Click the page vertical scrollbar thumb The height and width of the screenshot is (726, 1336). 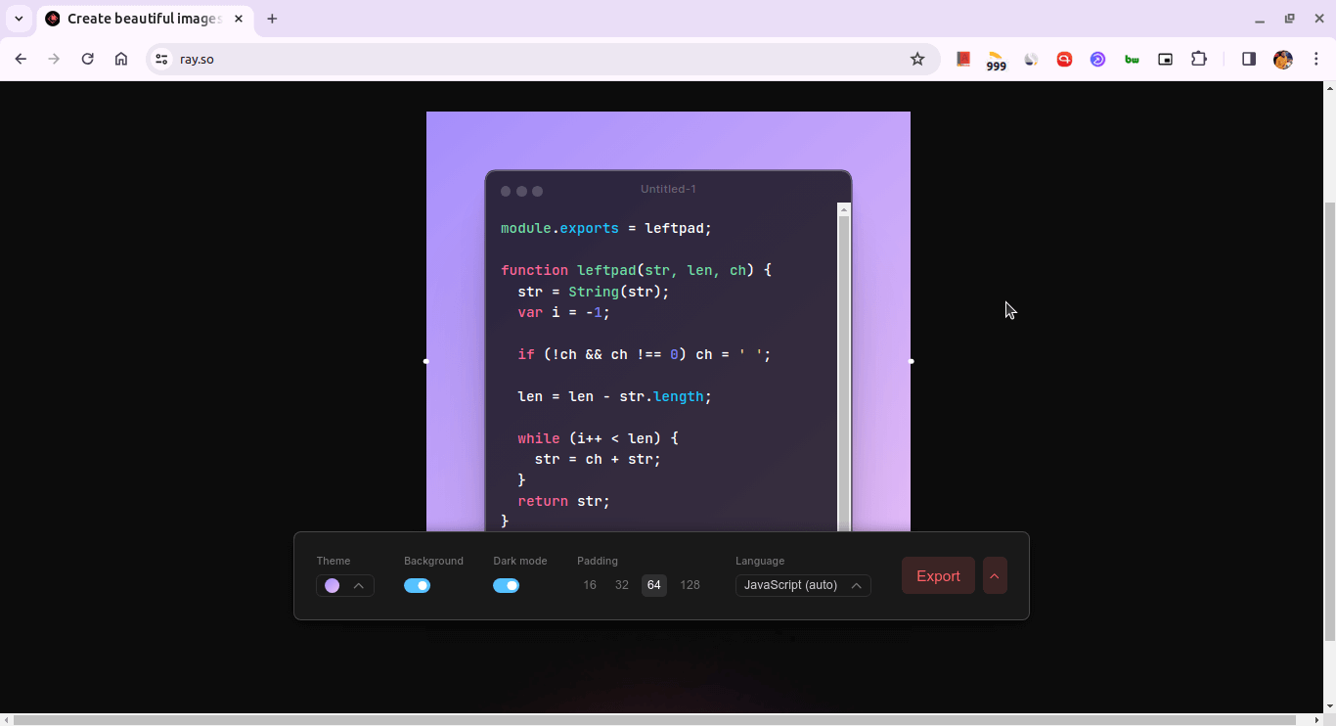(x=1329, y=421)
